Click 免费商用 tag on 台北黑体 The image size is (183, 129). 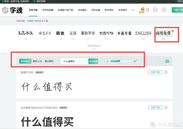(63, 107)
